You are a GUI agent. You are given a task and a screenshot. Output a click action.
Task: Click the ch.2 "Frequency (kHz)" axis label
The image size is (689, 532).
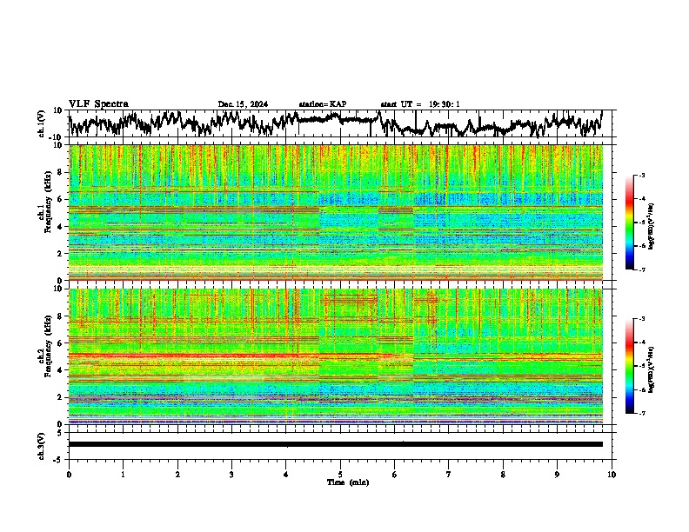[48, 347]
